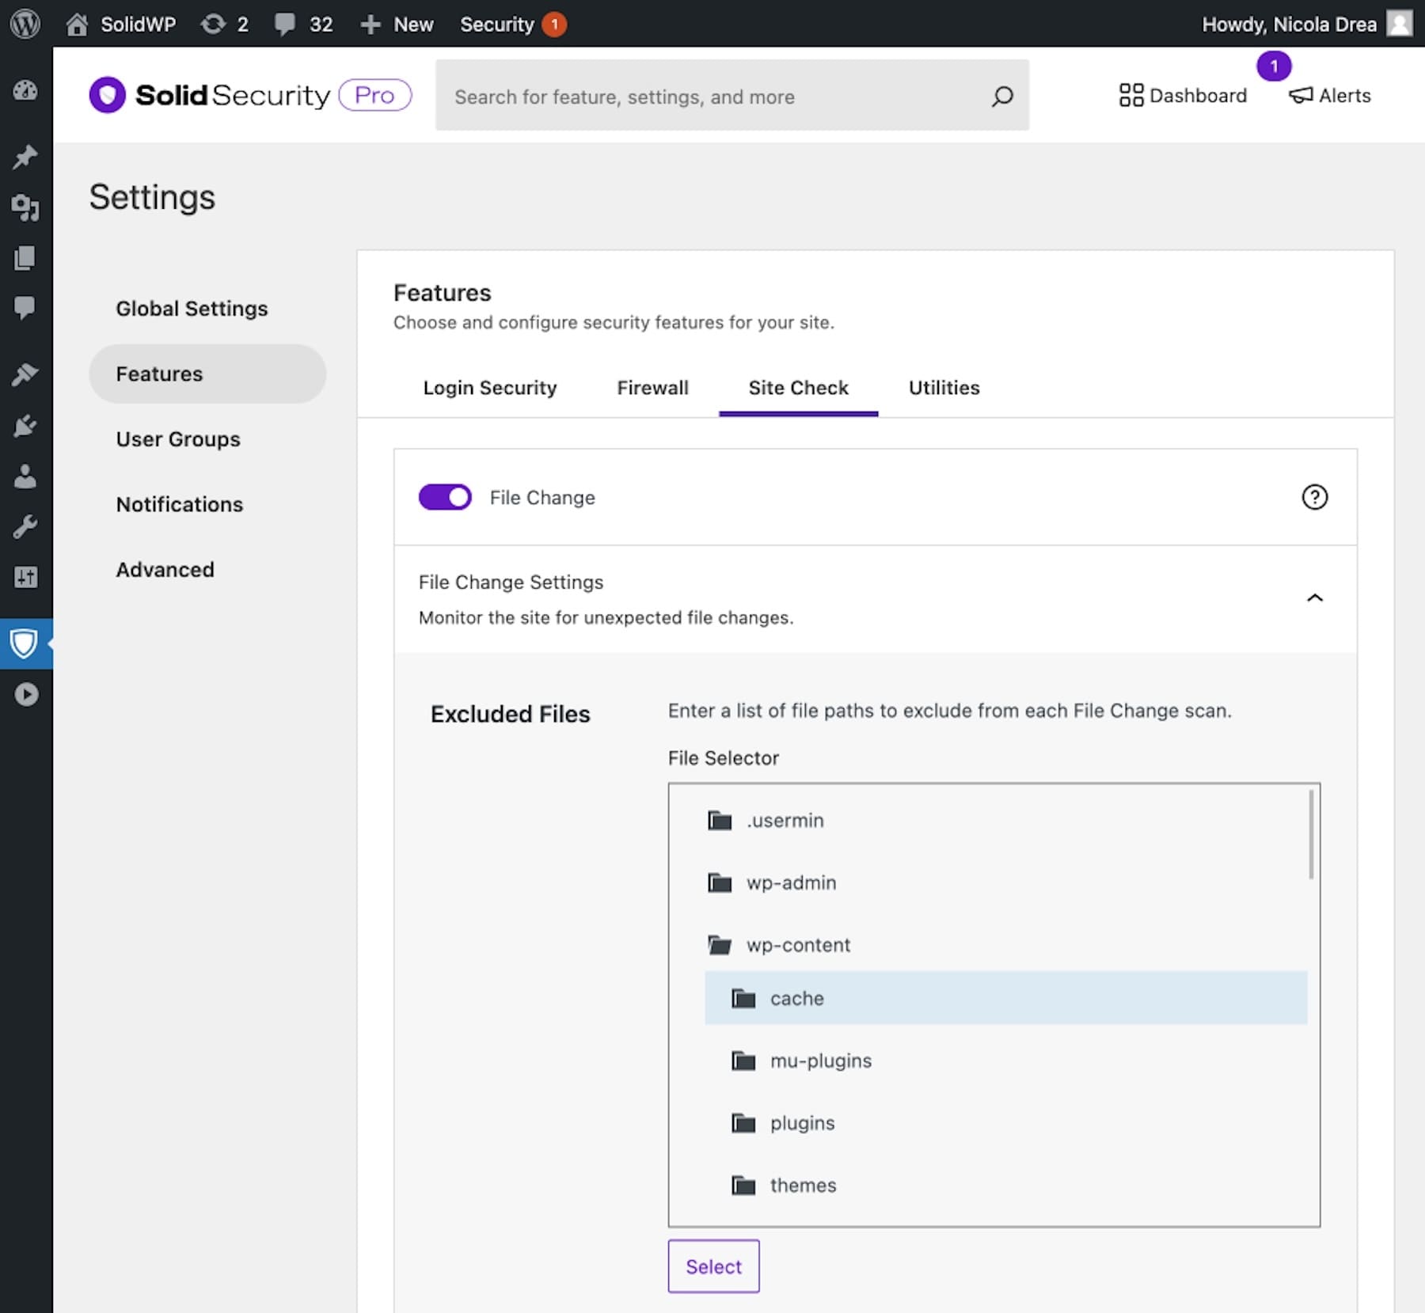The height and width of the screenshot is (1313, 1425).
Task: Click the File Selector scrollbar
Action: pyautogui.click(x=1311, y=834)
